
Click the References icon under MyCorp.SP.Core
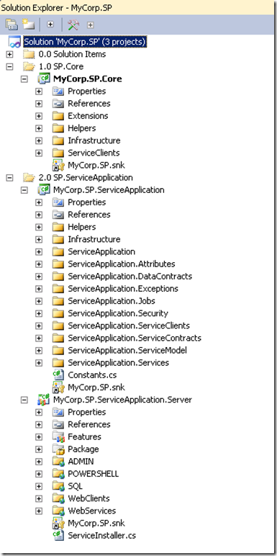58,104
